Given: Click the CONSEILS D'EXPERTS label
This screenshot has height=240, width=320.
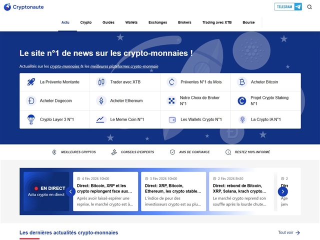Looking at the screenshot, I should coord(137,152).
